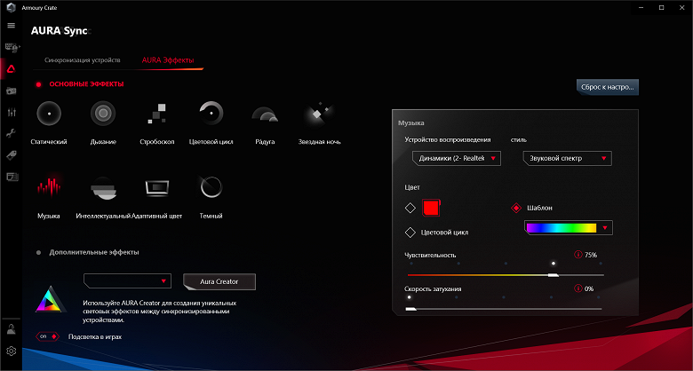Click the AURA Sync page title
This screenshot has width=693, height=371.
pos(60,31)
